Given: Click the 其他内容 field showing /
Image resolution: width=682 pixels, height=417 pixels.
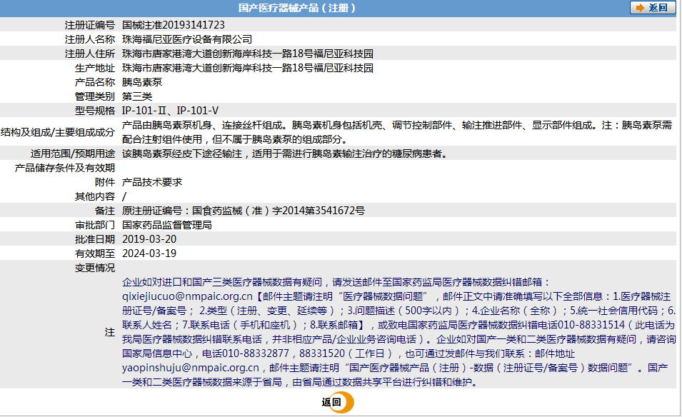Looking at the screenshot, I should coord(125,197).
